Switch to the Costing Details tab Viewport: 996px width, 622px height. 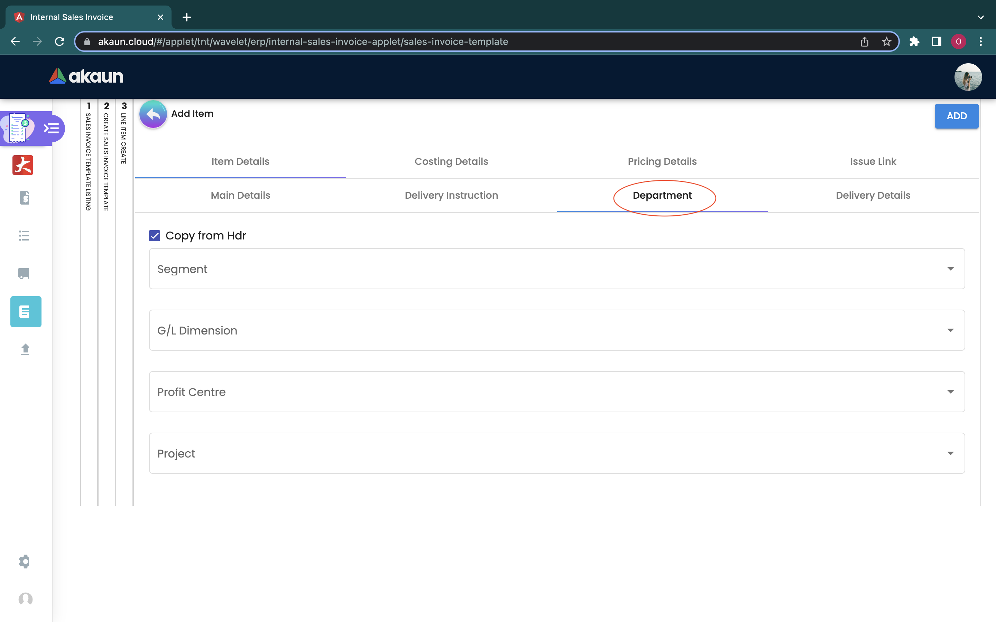[x=451, y=161]
